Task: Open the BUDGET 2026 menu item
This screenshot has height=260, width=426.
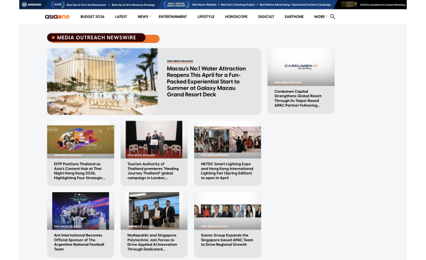Action: [93, 17]
